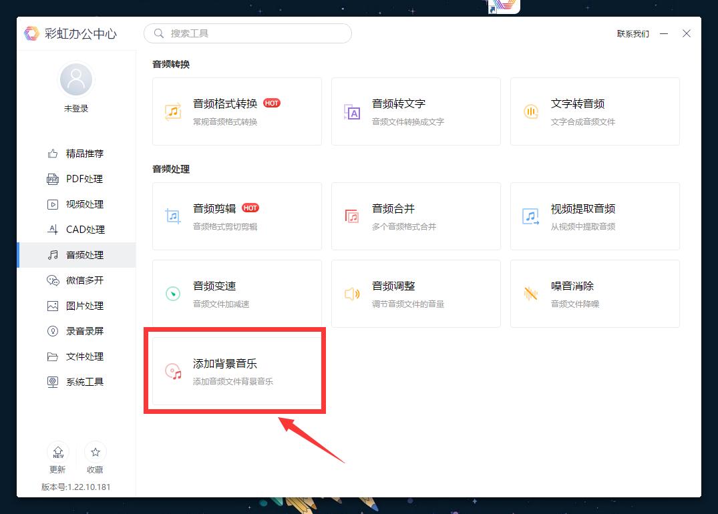Click the 搜索工具 search input field
The image size is (718, 514).
(x=247, y=33)
